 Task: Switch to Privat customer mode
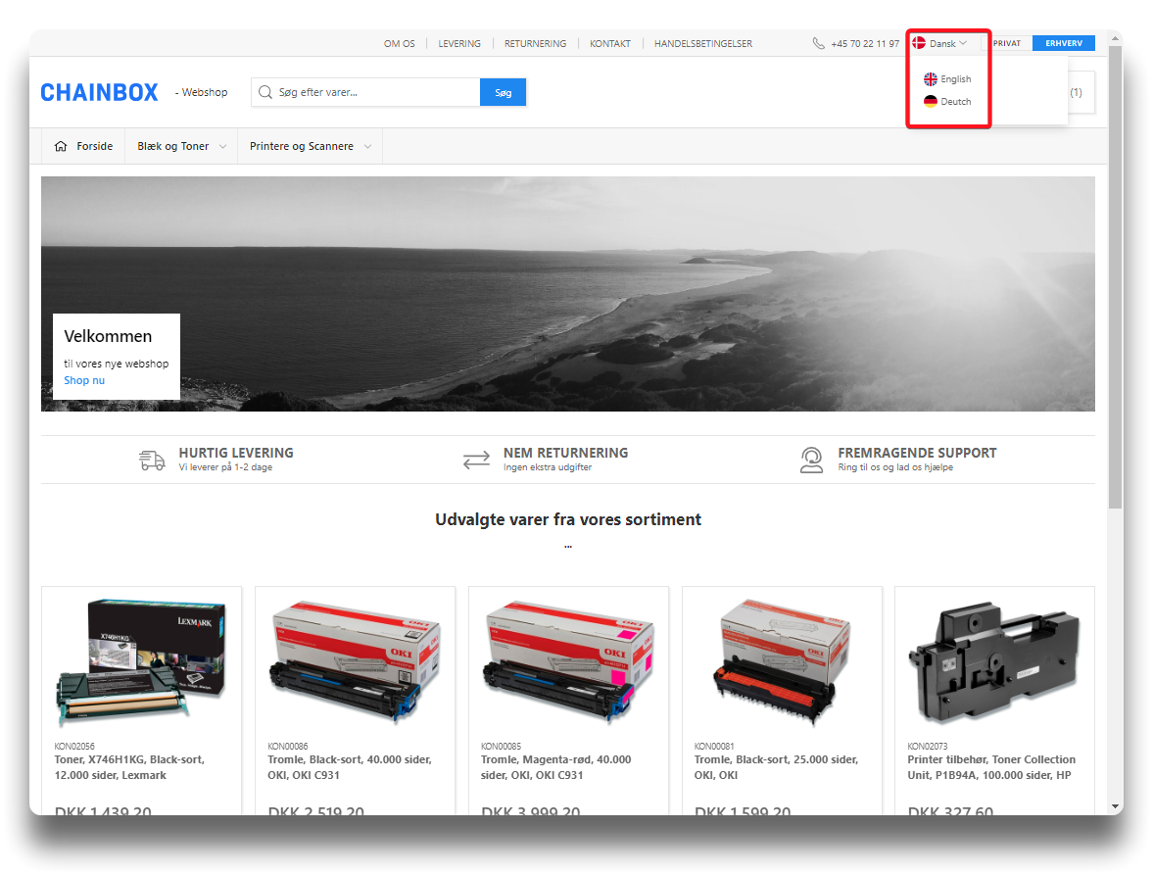point(1006,43)
